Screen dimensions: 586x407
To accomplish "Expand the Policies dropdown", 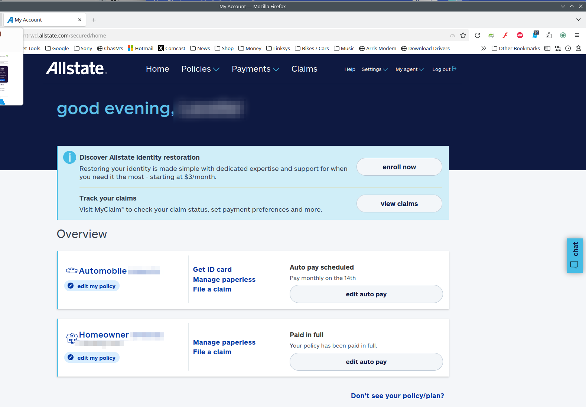I will (201, 69).
